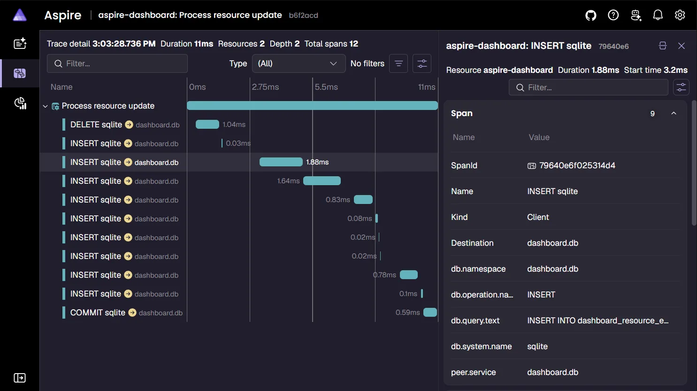Viewport: 697px width, 391px height.
Task: Click the 'No filters' label
Action: (367, 63)
